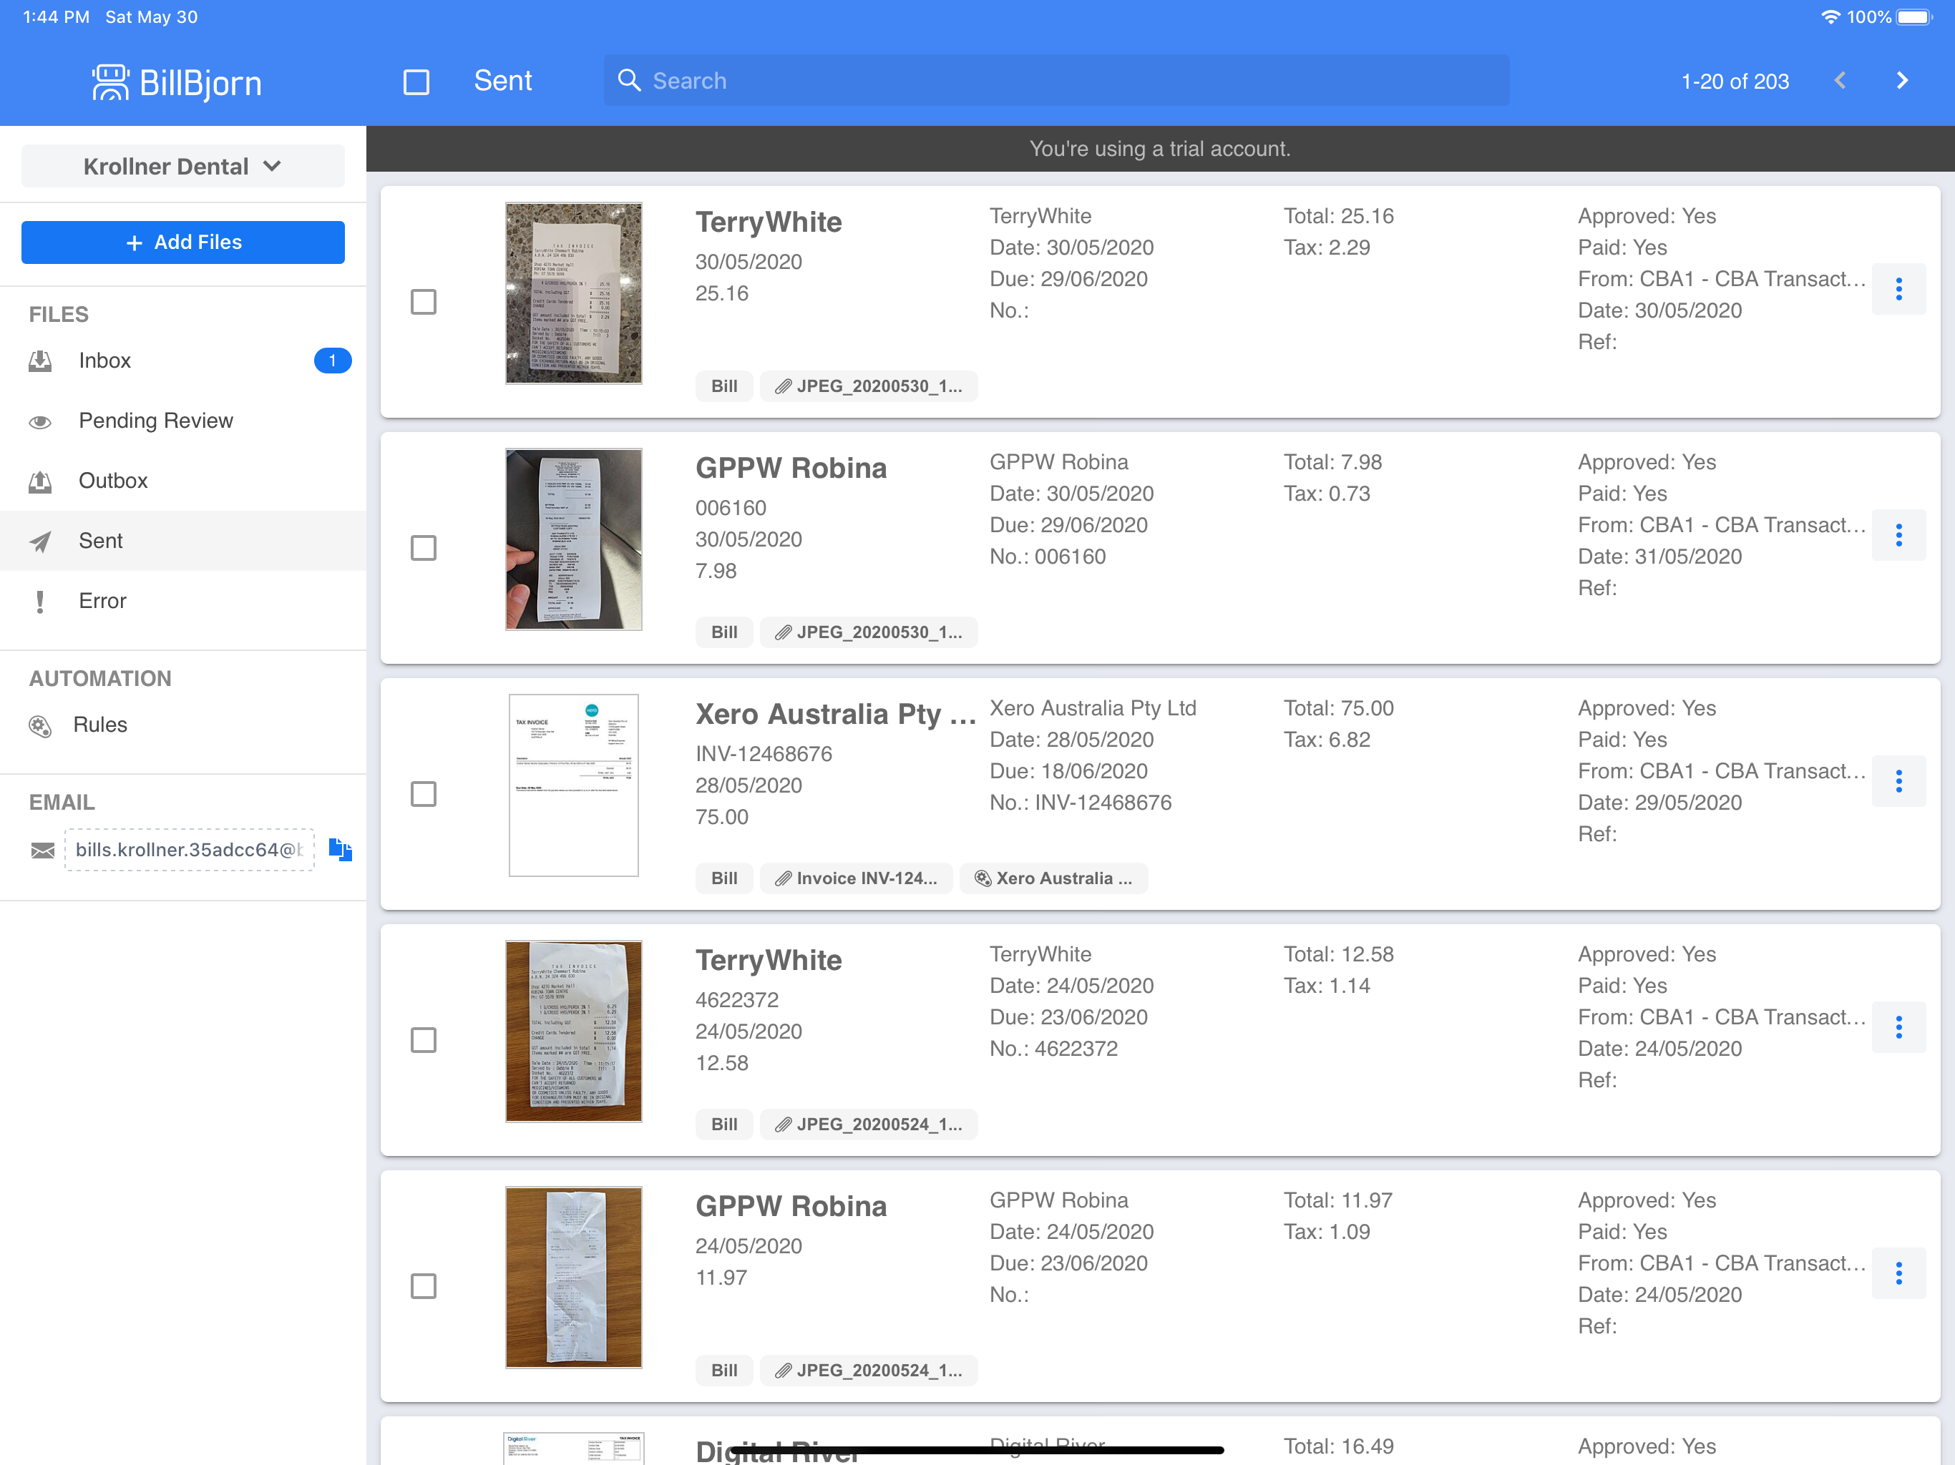Toggle the select-all checkbox next to Sent
1955x1465 pixels.
pyautogui.click(x=416, y=82)
